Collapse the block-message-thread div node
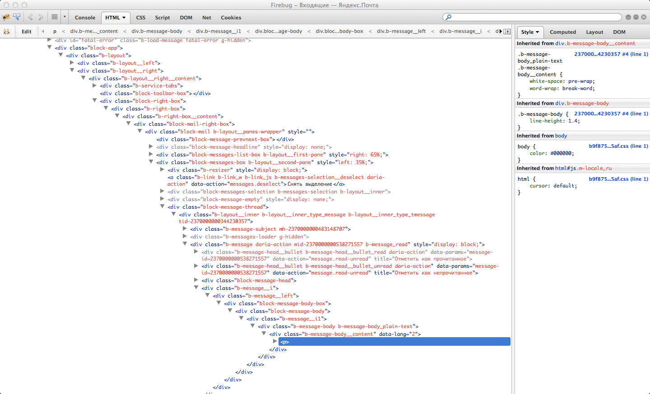The image size is (650, 394). tap(162, 206)
